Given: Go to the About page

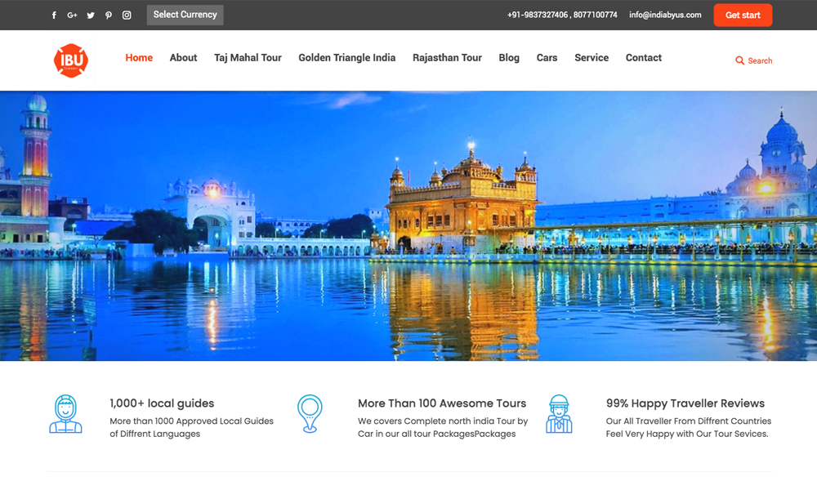Looking at the screenshot, I should click(183, 58).
